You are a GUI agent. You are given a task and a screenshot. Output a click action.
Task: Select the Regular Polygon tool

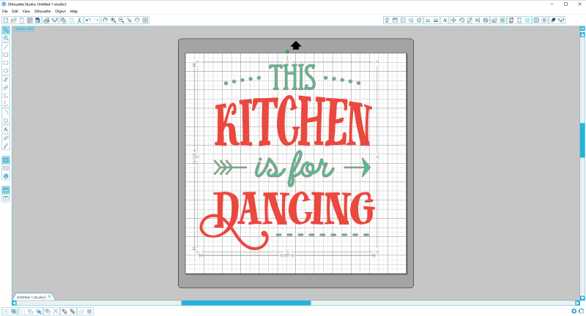click(6, 120)
